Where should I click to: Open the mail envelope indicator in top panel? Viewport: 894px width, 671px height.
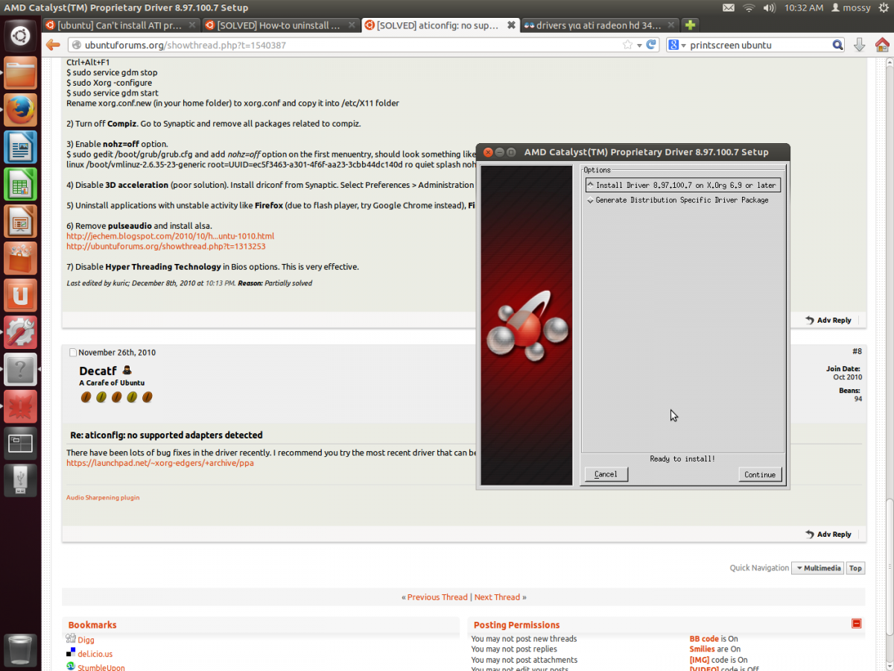coord(729,7)
